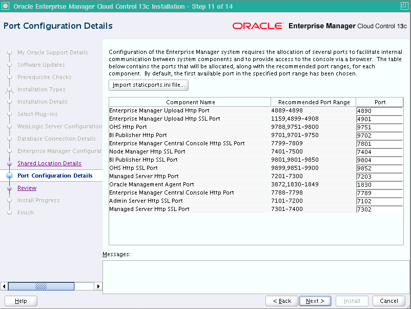The image size is (411, 309).
Task: Edit Managed Server Http SSL Port field 7302
Action: tap(380, 209)
